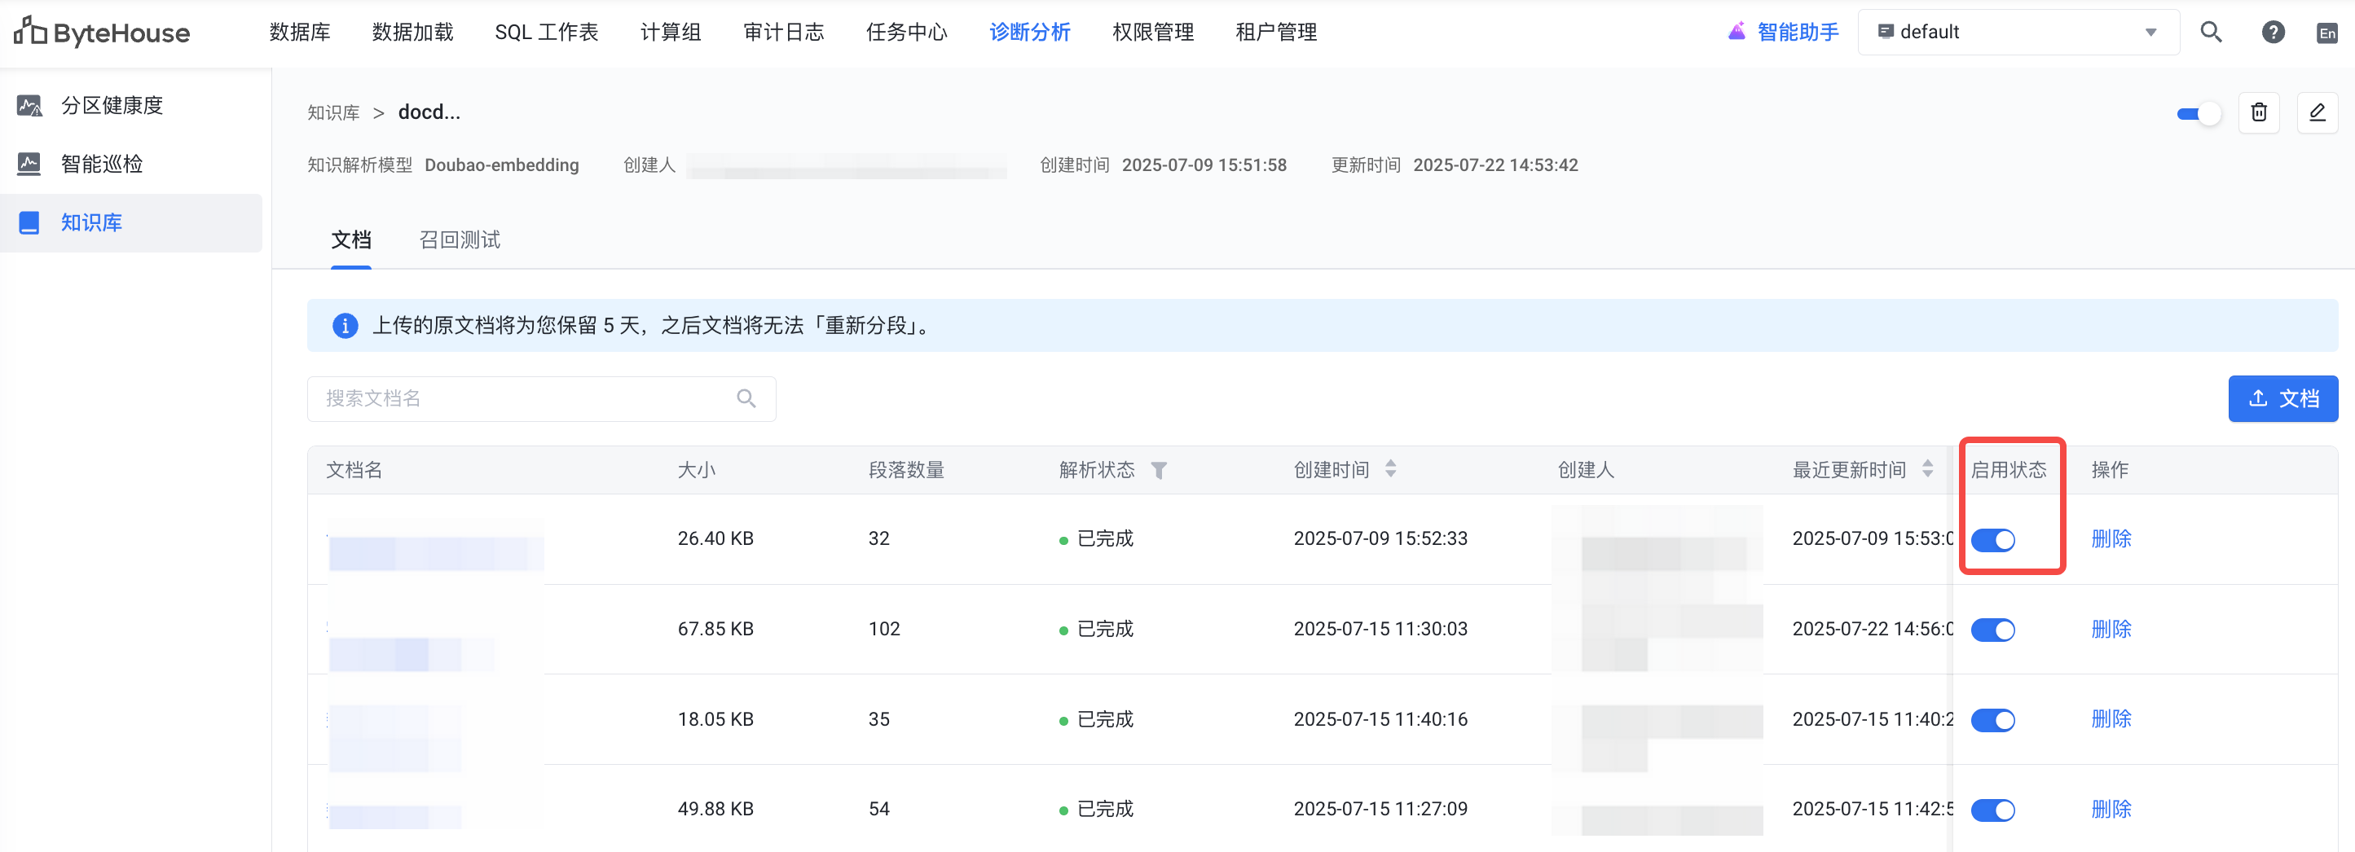
Task: Click the 分区健康度 sidebar icon
Action: coord(29,106)
